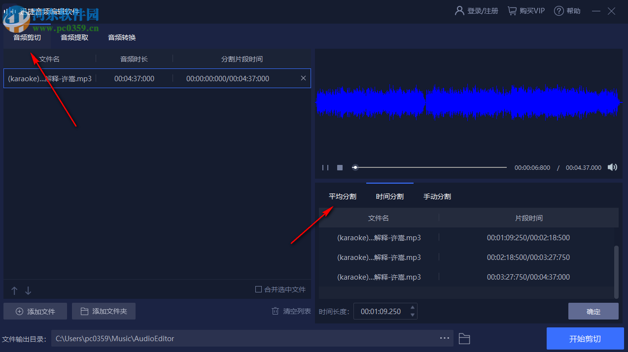Image resolution: width=628 pixels, height=352 pixels.
Task: Switch to the 音频转换 tab
Action: point(122,37)
